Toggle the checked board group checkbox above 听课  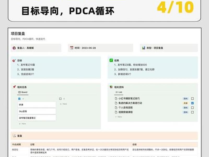pos(19,99)
